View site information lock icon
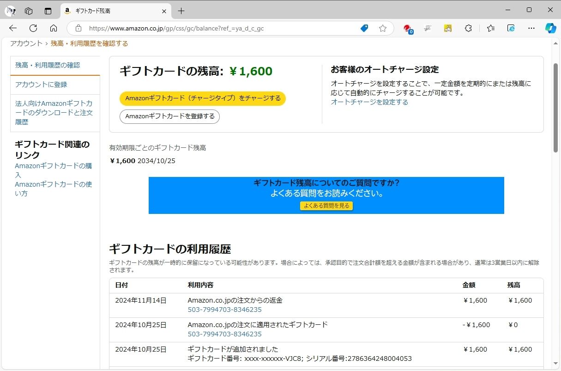This screenshot has width=561, height=371. (78, 28)
